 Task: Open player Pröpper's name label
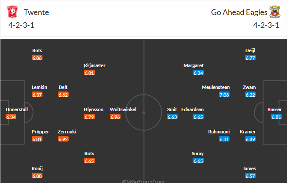click(x=40, y=132)
